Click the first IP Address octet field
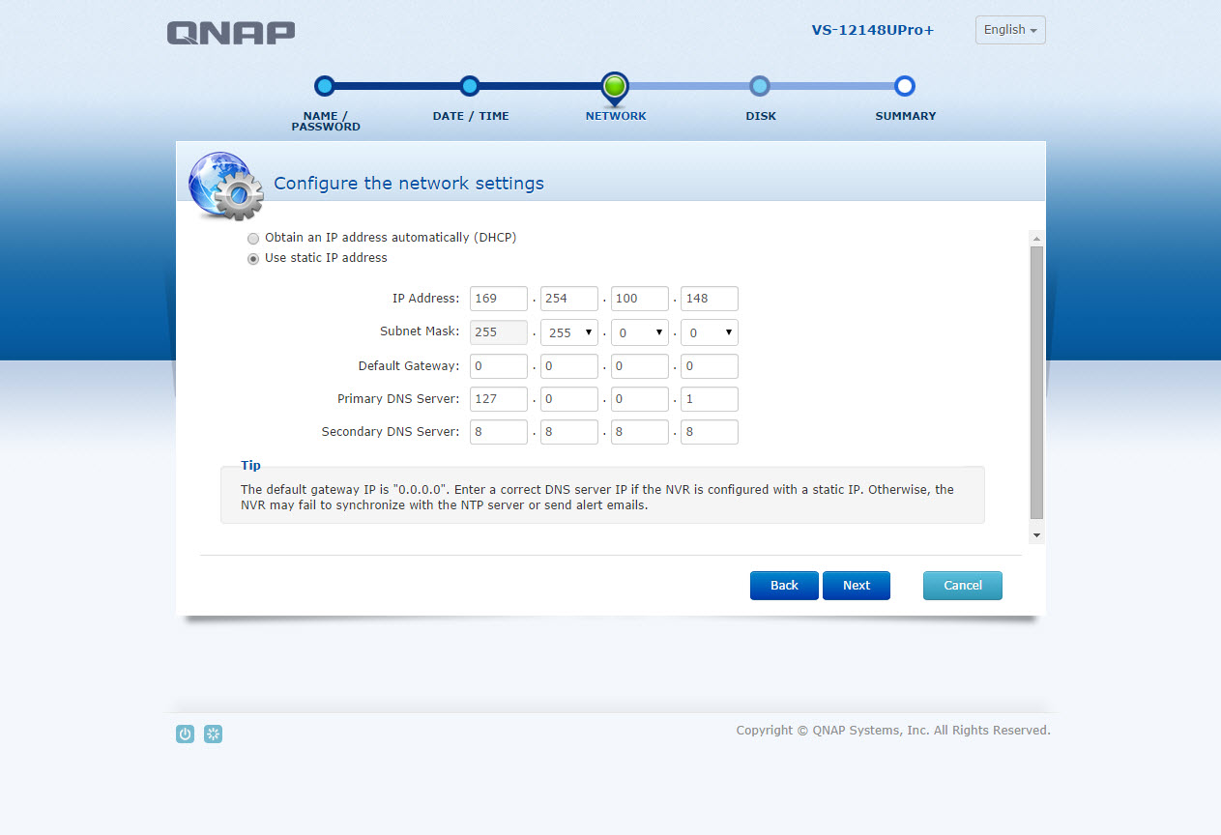This screenshot has width=1221, height=835. [499, 299]
